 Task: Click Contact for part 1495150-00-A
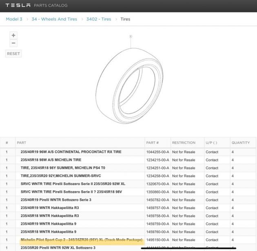[212, 240]
